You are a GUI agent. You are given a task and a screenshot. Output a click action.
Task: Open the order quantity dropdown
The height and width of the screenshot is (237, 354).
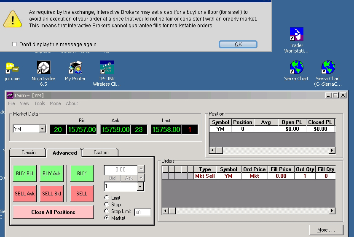[140, 187]
